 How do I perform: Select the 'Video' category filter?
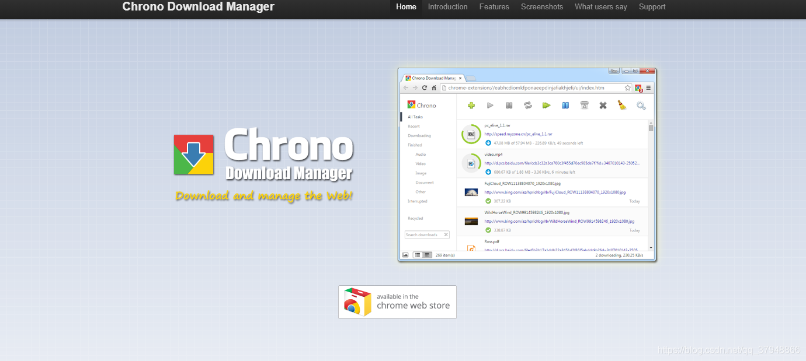[x=421, y=164]
